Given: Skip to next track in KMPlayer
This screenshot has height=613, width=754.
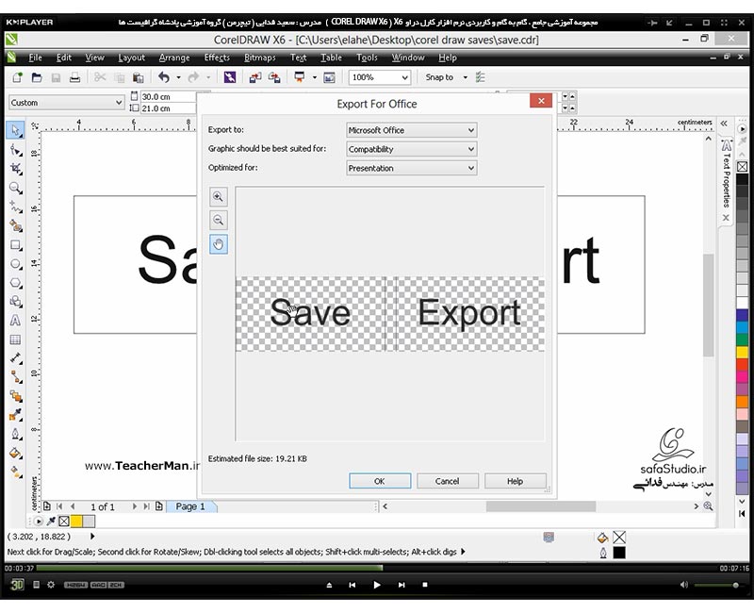Looking at the screenshot, I should pos(402,585).
